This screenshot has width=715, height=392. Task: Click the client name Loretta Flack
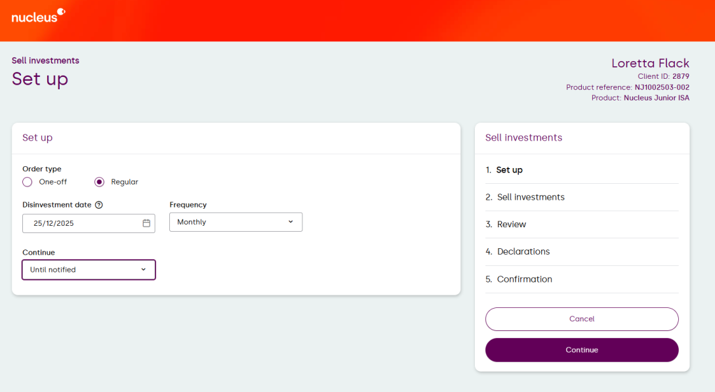(649, 63)
